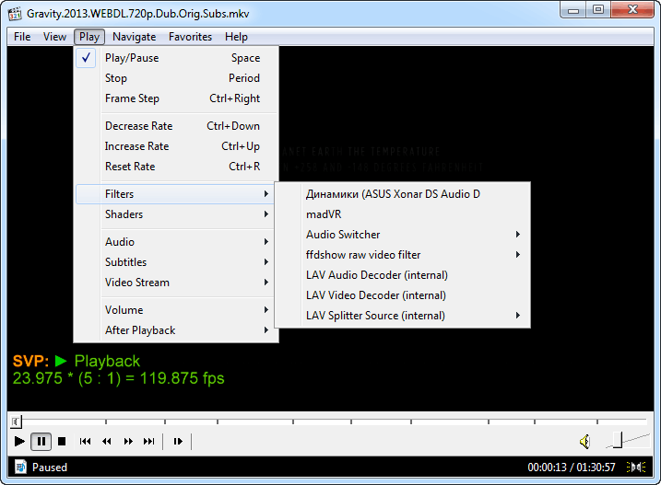Click the seek bar timeline
Image resolution: width=661 pixels, height=485 pixels.
tap(330, 422)
